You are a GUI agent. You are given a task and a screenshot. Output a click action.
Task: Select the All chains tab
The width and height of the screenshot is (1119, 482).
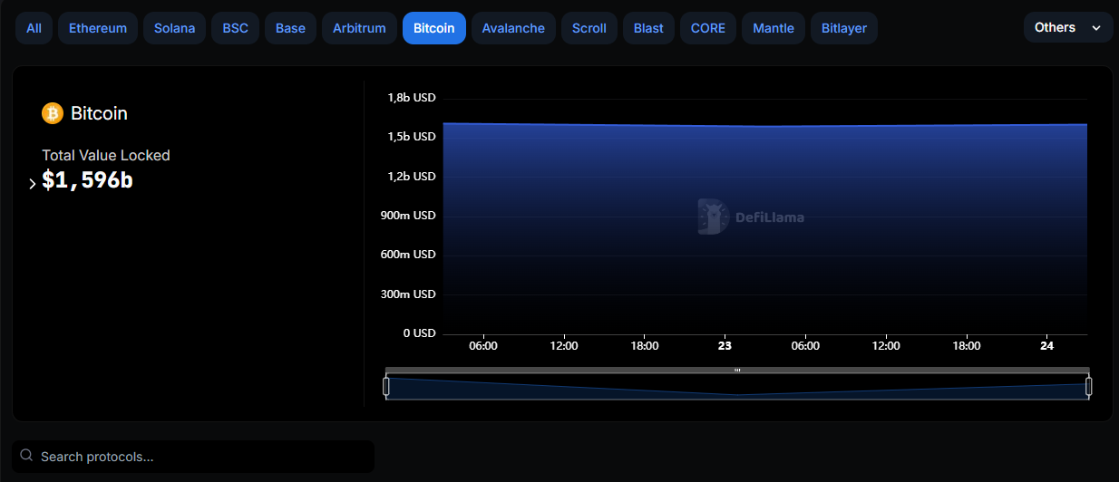pyautogui.click(x=34, y=28)
